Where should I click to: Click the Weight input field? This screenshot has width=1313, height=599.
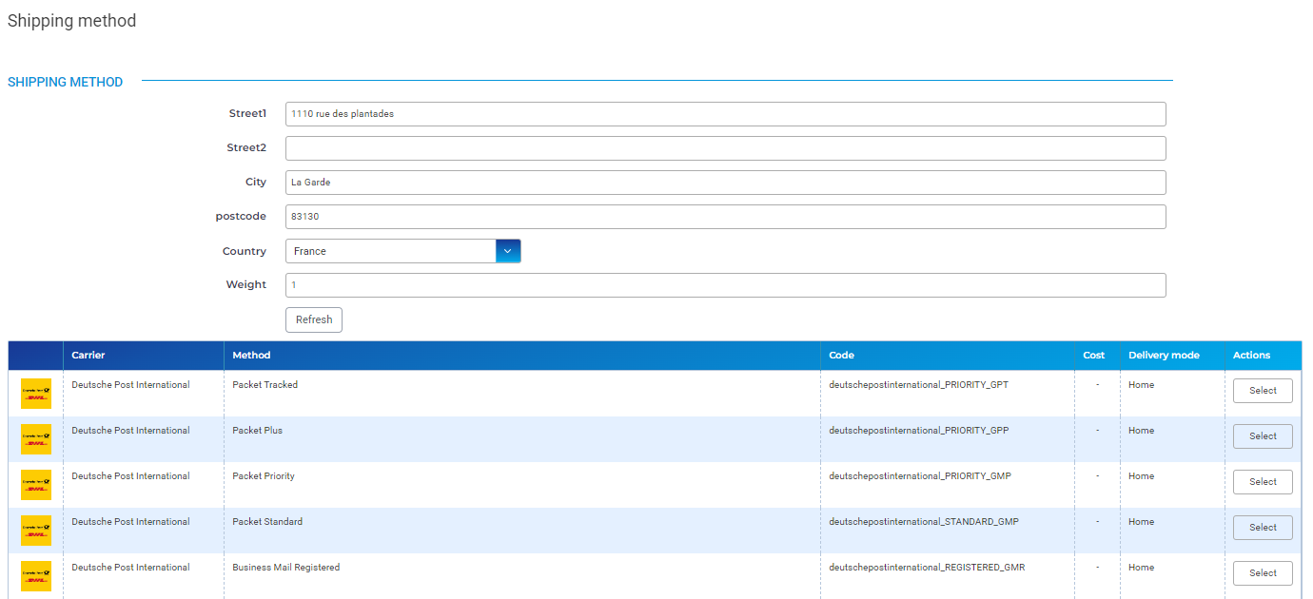(725, 285)
